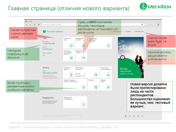Click the Потратить бонусы tile title

[79, 52]
